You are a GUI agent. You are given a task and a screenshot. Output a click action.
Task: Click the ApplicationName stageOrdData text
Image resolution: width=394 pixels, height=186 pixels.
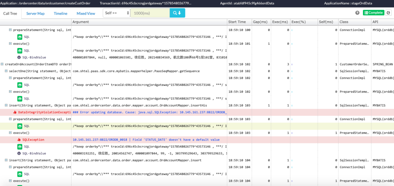tap(348, 4)
